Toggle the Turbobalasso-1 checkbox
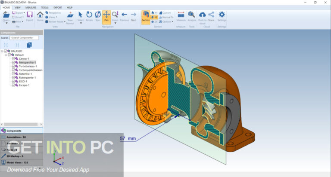This screenshot has width=331, height=177. pyautogui.click(x=13, y=66)
